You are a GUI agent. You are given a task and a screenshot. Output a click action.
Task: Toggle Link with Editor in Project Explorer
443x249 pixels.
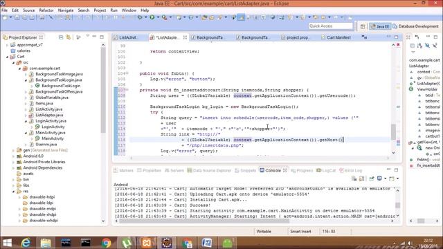[69, 37]
